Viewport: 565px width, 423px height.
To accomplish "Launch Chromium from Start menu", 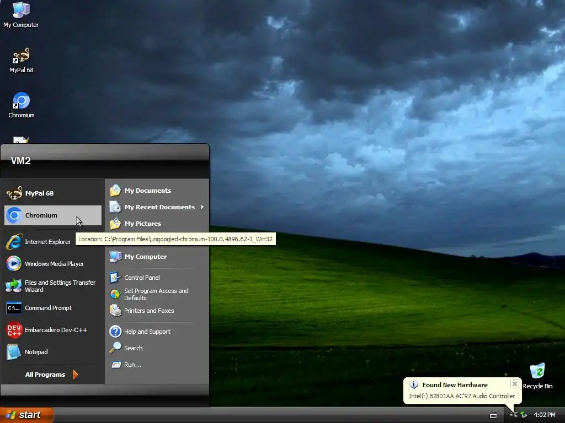I will [52, 215].
